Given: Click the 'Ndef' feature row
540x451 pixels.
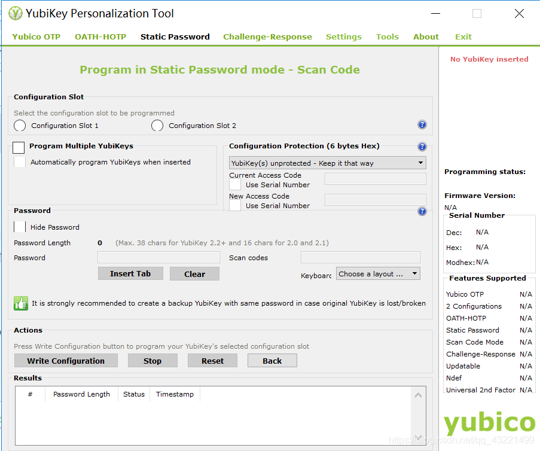Looking at the screenshot, I should pos(489,378).
